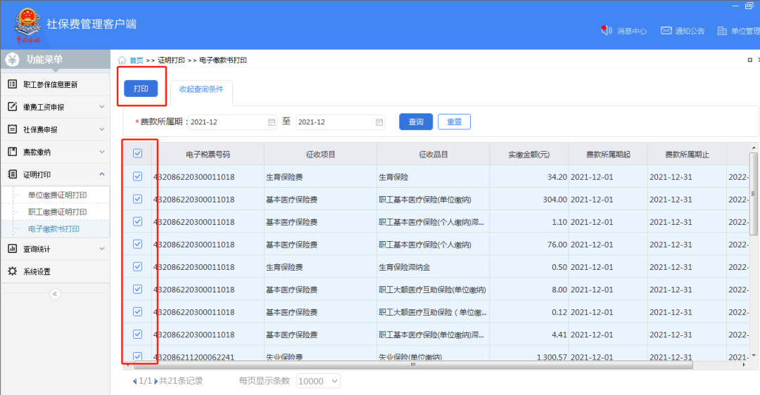The width and height of the screenshot is (760, 395).
Task: Click the home icon beside 首页
Action: click(122, 60)
